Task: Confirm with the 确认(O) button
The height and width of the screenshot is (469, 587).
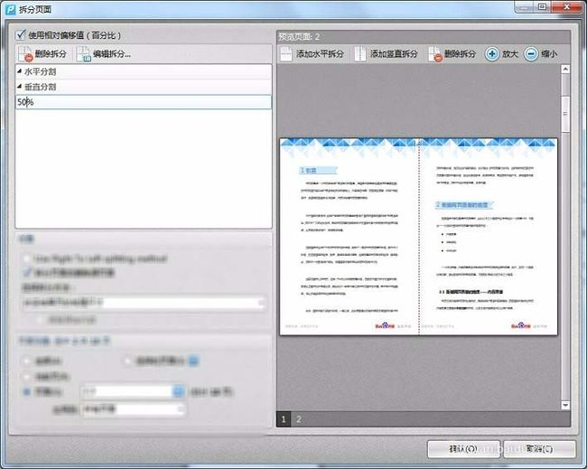Action: click(x=463, y=448)
